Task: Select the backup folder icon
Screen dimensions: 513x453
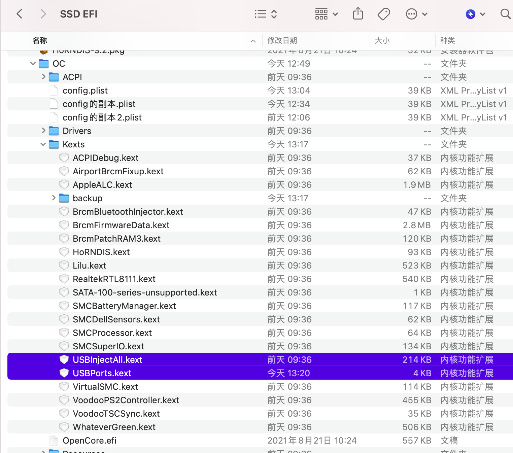Action: [64, 198]
